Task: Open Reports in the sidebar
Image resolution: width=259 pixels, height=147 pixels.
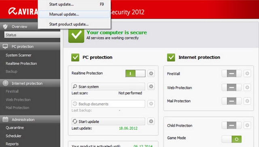Action: click(x=12, y=144)
